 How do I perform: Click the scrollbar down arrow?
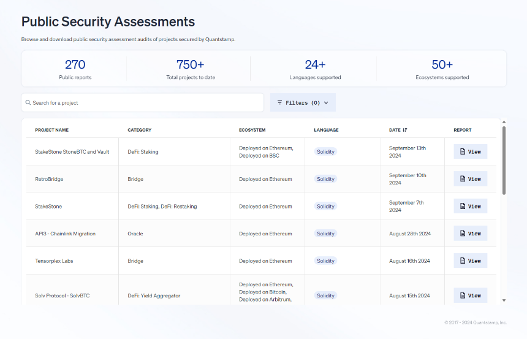coord(504,300)
